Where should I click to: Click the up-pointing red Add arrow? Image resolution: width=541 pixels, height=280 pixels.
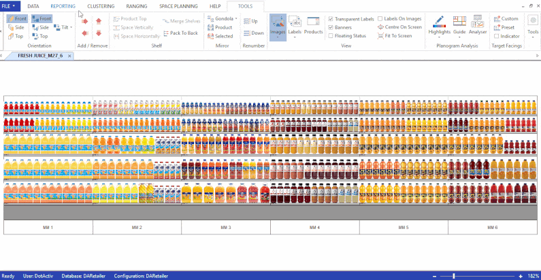(x=99, y=21)
